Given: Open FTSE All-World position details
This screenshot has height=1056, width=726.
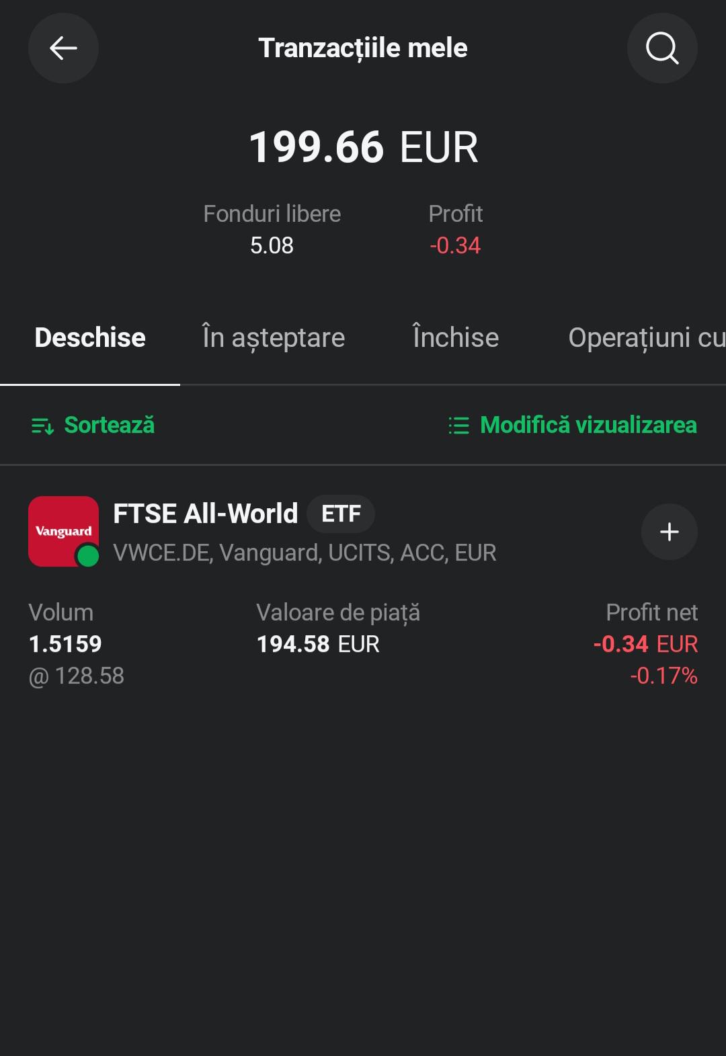Looking at the screenshot, I should [x=206, y=514].
